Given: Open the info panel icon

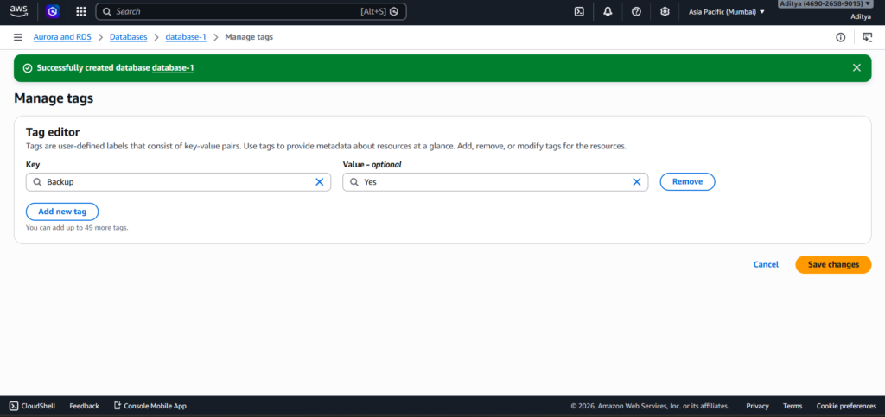Looking at the screenshot, I should 840,37.
